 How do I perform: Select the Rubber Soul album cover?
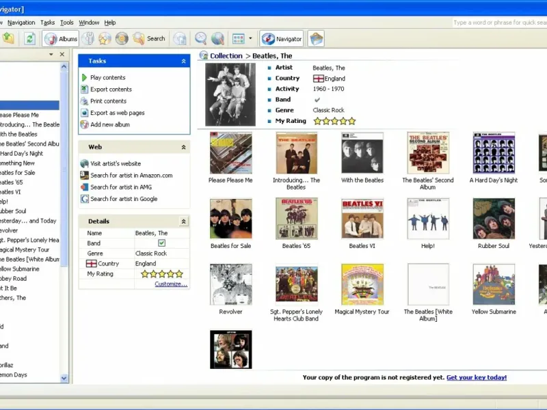[x=494, y=219]
